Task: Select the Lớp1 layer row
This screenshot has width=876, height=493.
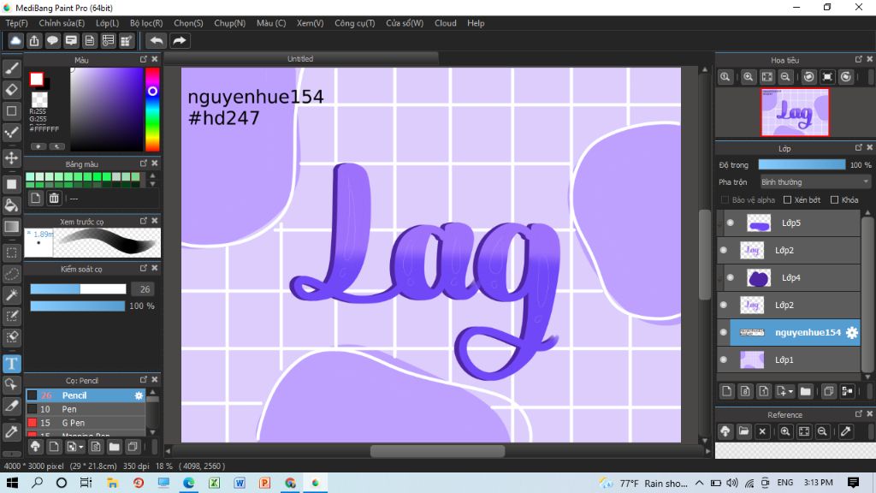Action: (x=788, y=360)
